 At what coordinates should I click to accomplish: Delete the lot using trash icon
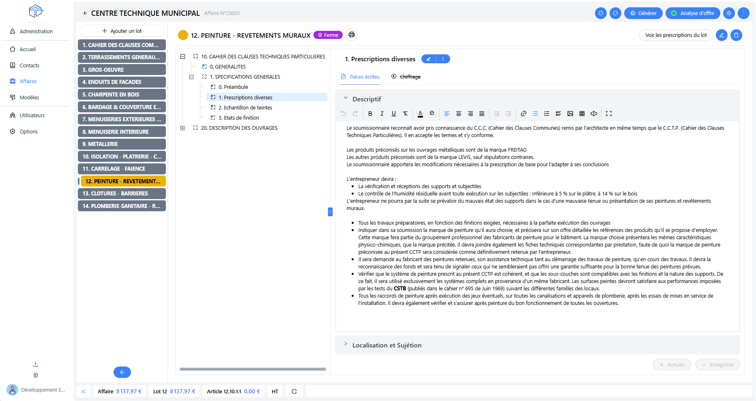736,35
